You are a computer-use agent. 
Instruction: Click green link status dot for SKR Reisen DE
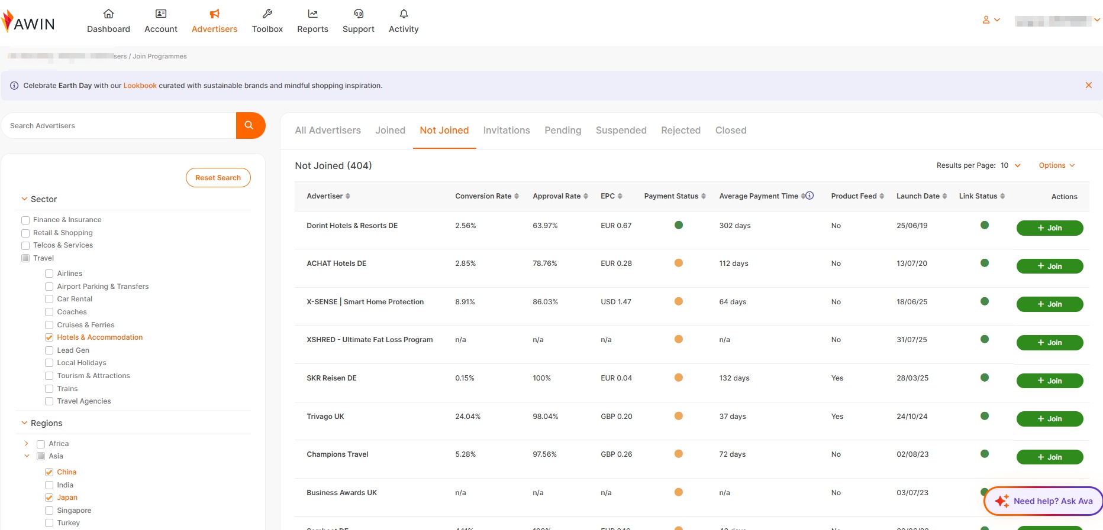click(985, 378)
